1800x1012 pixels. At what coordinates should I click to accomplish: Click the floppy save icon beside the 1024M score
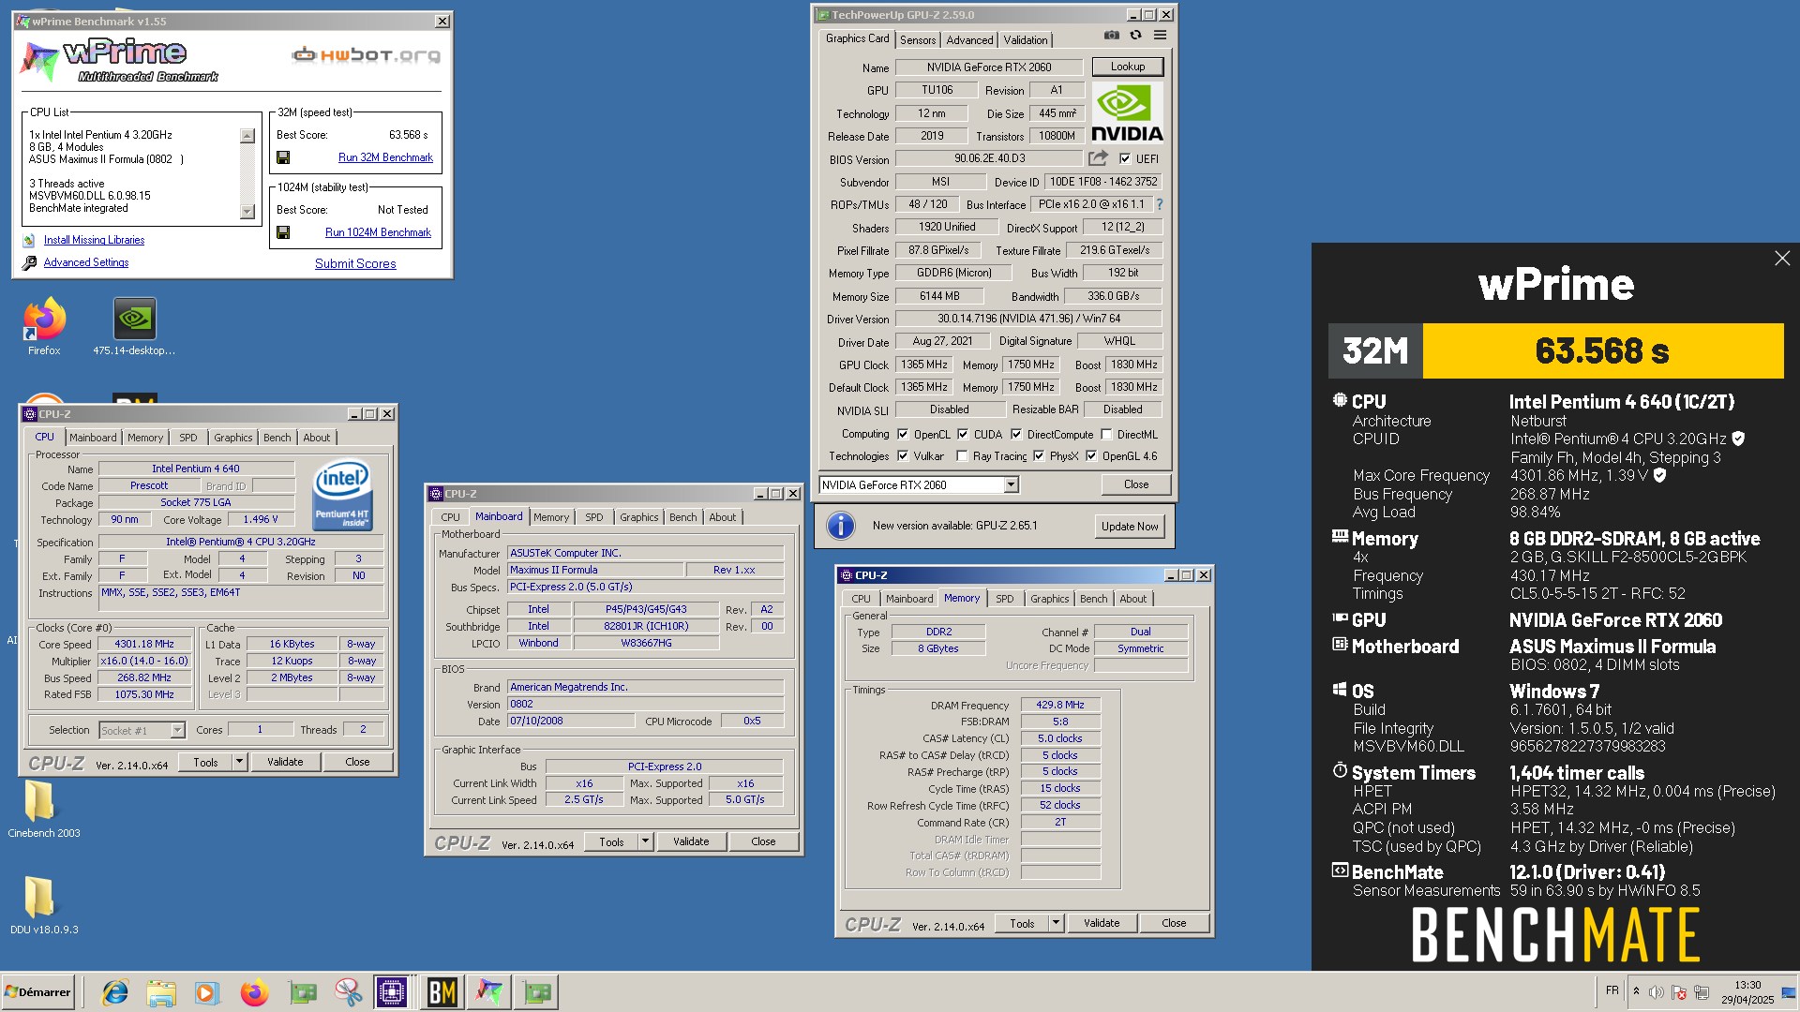click(283, 232)
